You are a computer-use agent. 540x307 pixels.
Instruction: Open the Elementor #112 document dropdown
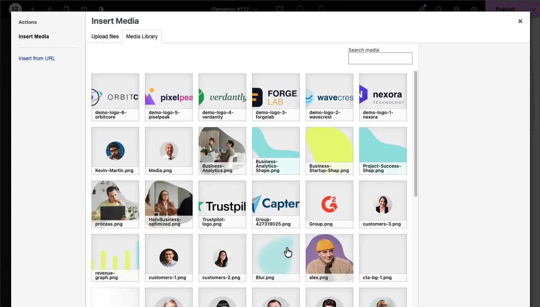pos(234,9)
